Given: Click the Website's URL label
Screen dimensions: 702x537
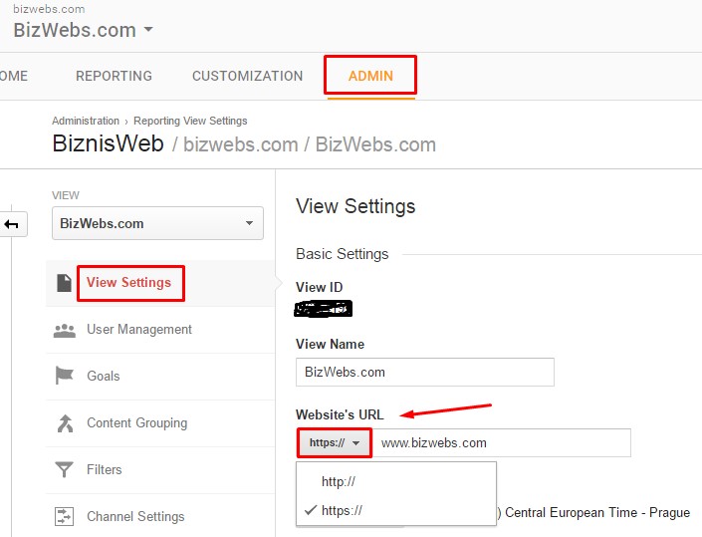Looking at the screenshot, I should [x=340, y=414].
